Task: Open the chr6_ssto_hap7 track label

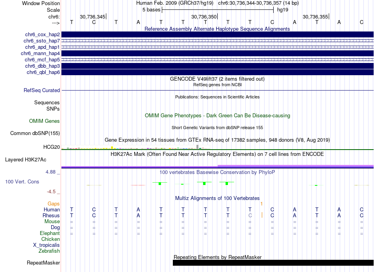Action: (41, 41)
